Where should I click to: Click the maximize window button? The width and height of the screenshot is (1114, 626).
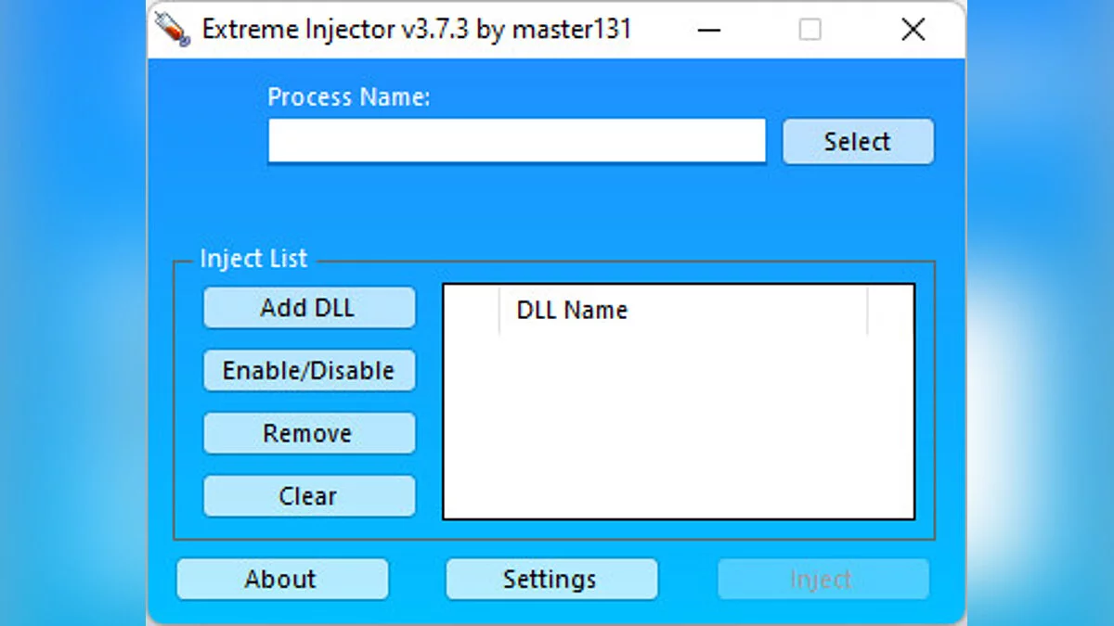(x=810, y=30)
